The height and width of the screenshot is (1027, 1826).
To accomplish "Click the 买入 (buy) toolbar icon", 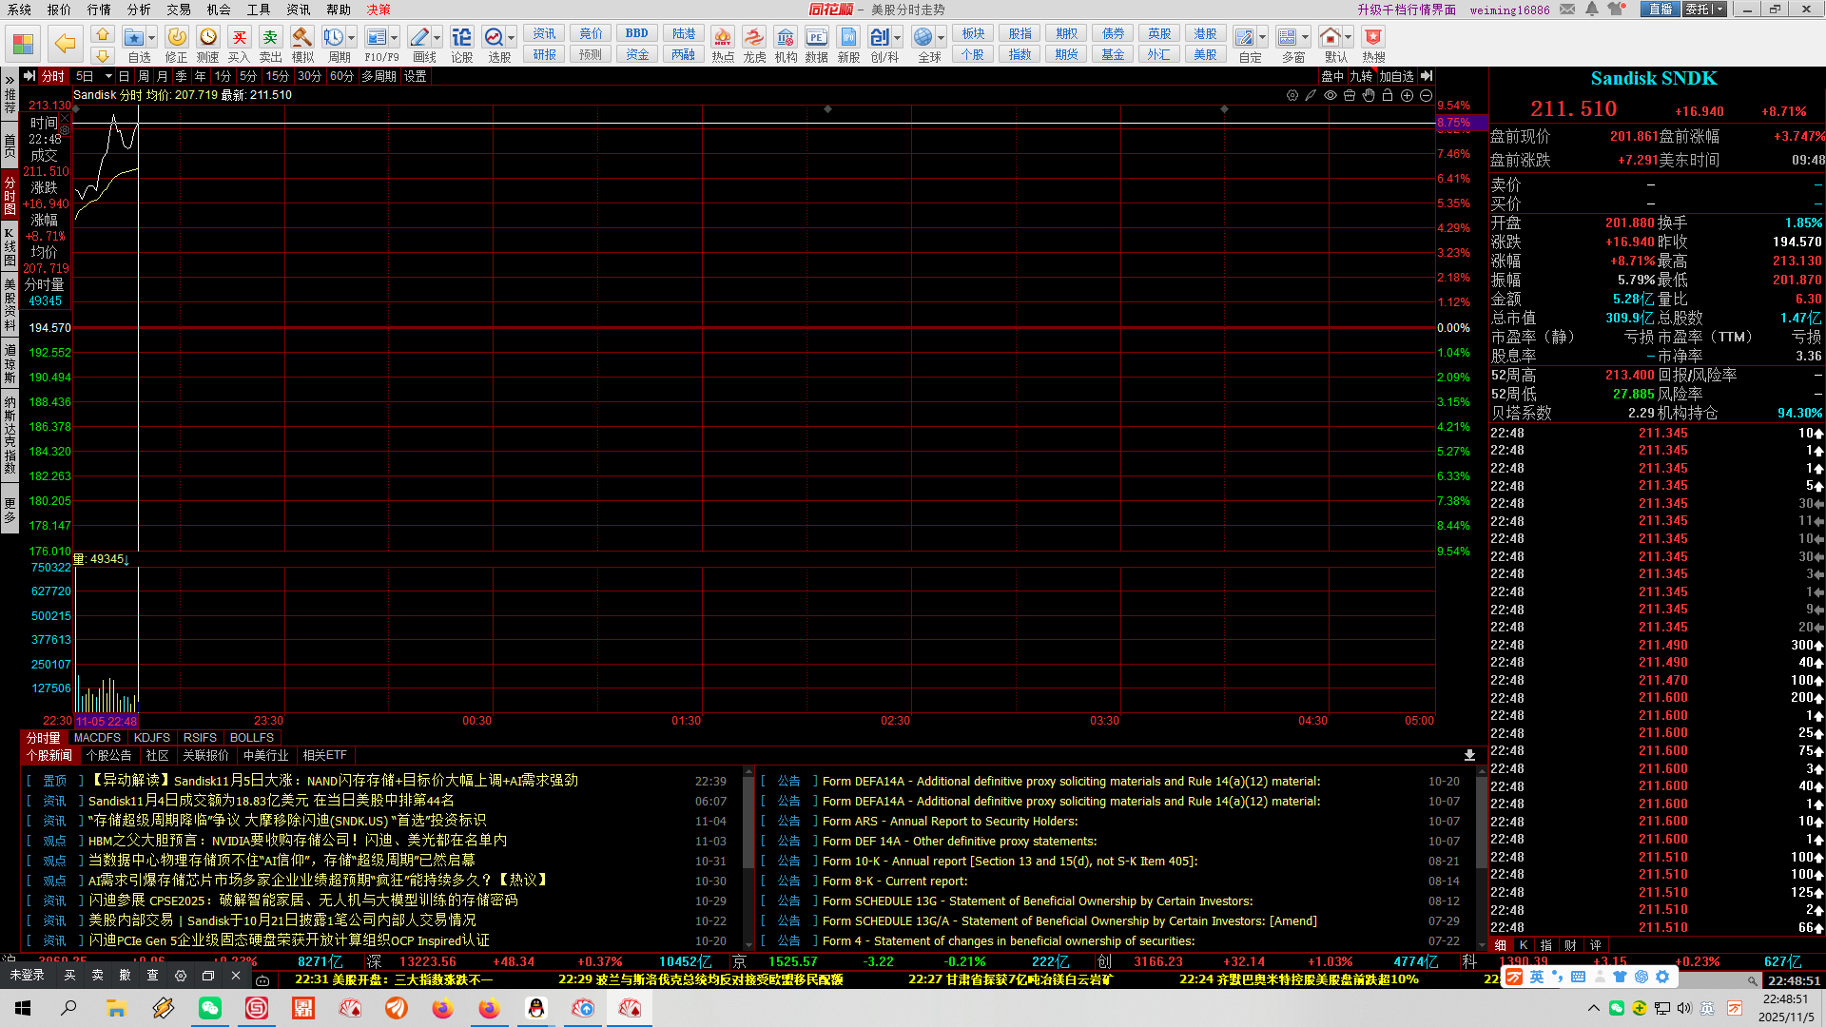I will click(x=239, y=38).
